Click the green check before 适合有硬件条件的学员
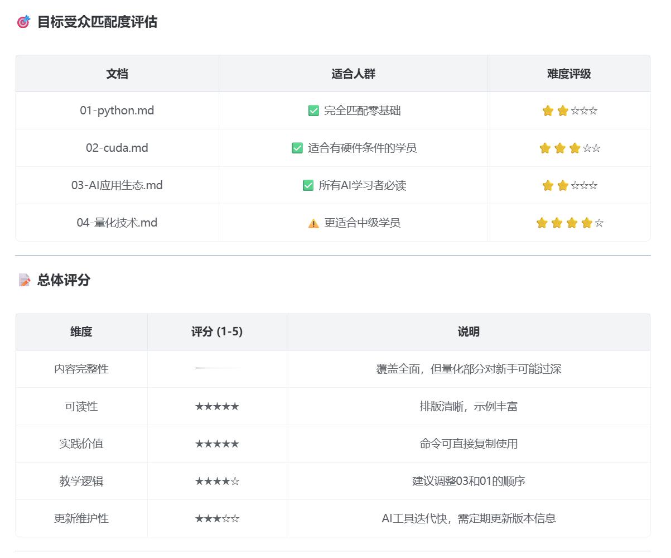The height and width of the screenshot is (558, 671). pyautogui.click(x=297, y=148)
